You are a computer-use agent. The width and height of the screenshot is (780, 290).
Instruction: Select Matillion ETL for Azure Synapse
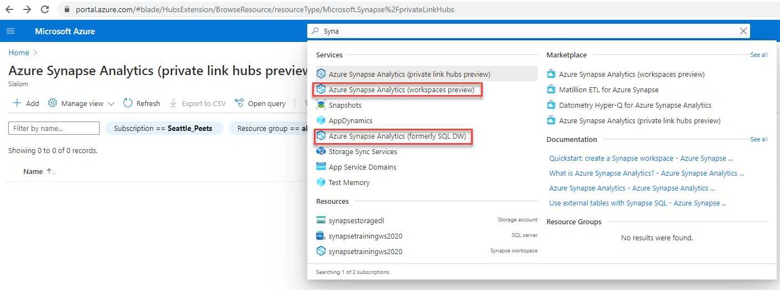coord(609,89)
